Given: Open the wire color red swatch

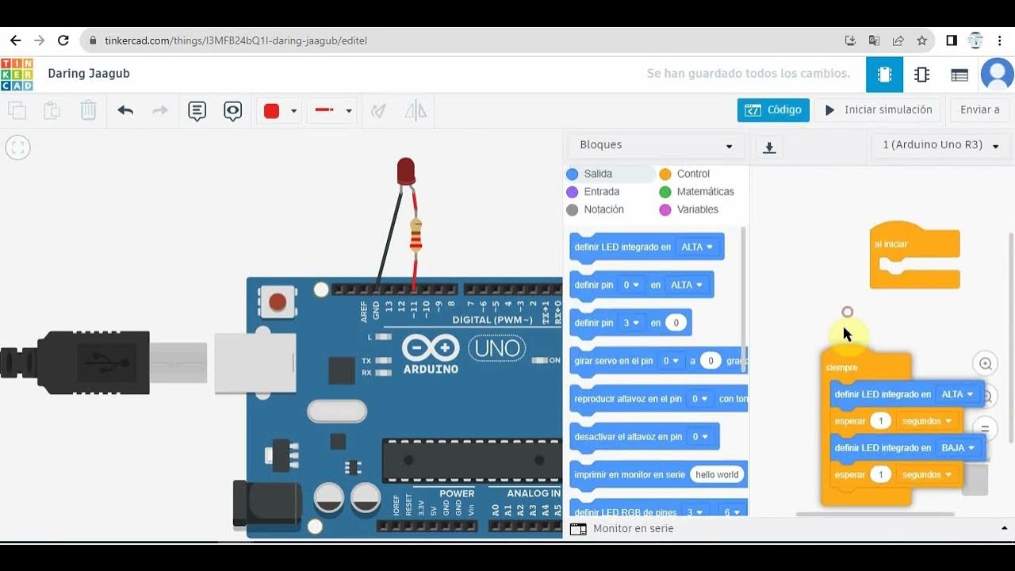Looking at the screenshot, I should pos(272,111).
